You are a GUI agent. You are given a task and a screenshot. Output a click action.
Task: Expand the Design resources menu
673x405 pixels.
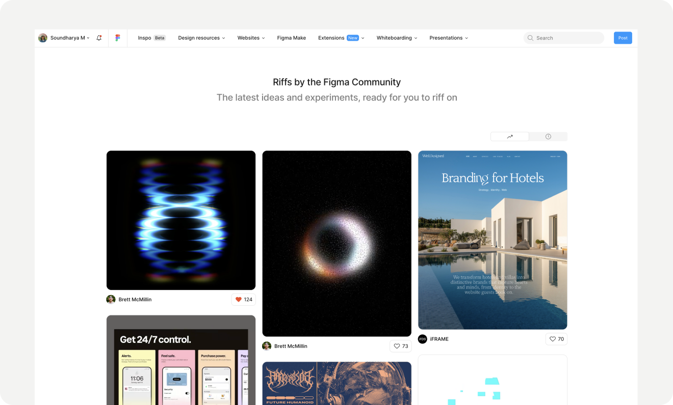coord(201,38)
